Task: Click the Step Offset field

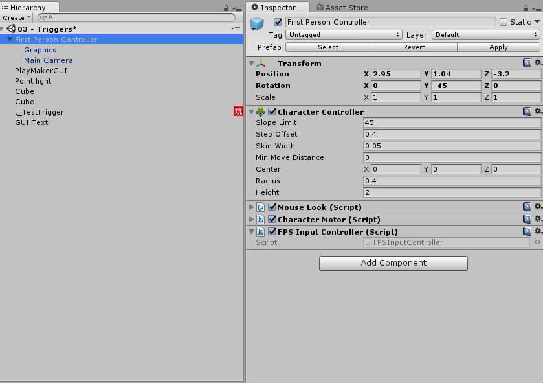Action: (x=452, y=134)
